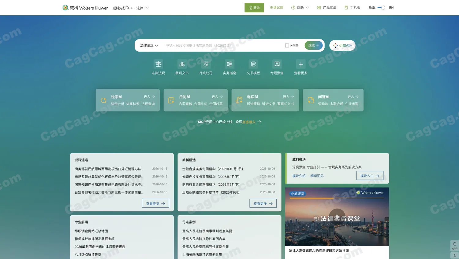Open the 法律法规 category icon
Viewport: 459px width, 259px height.
click(x=158, y=64)
